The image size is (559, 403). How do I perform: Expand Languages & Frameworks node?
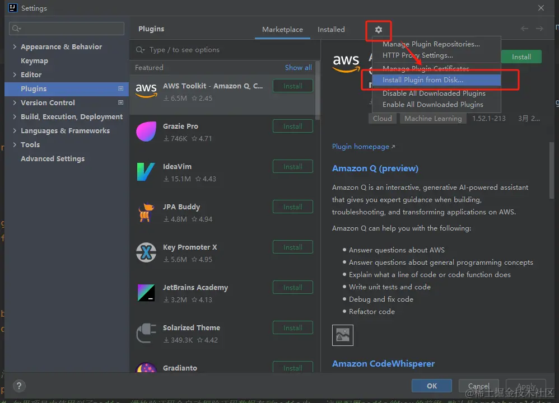pos(15,130)
